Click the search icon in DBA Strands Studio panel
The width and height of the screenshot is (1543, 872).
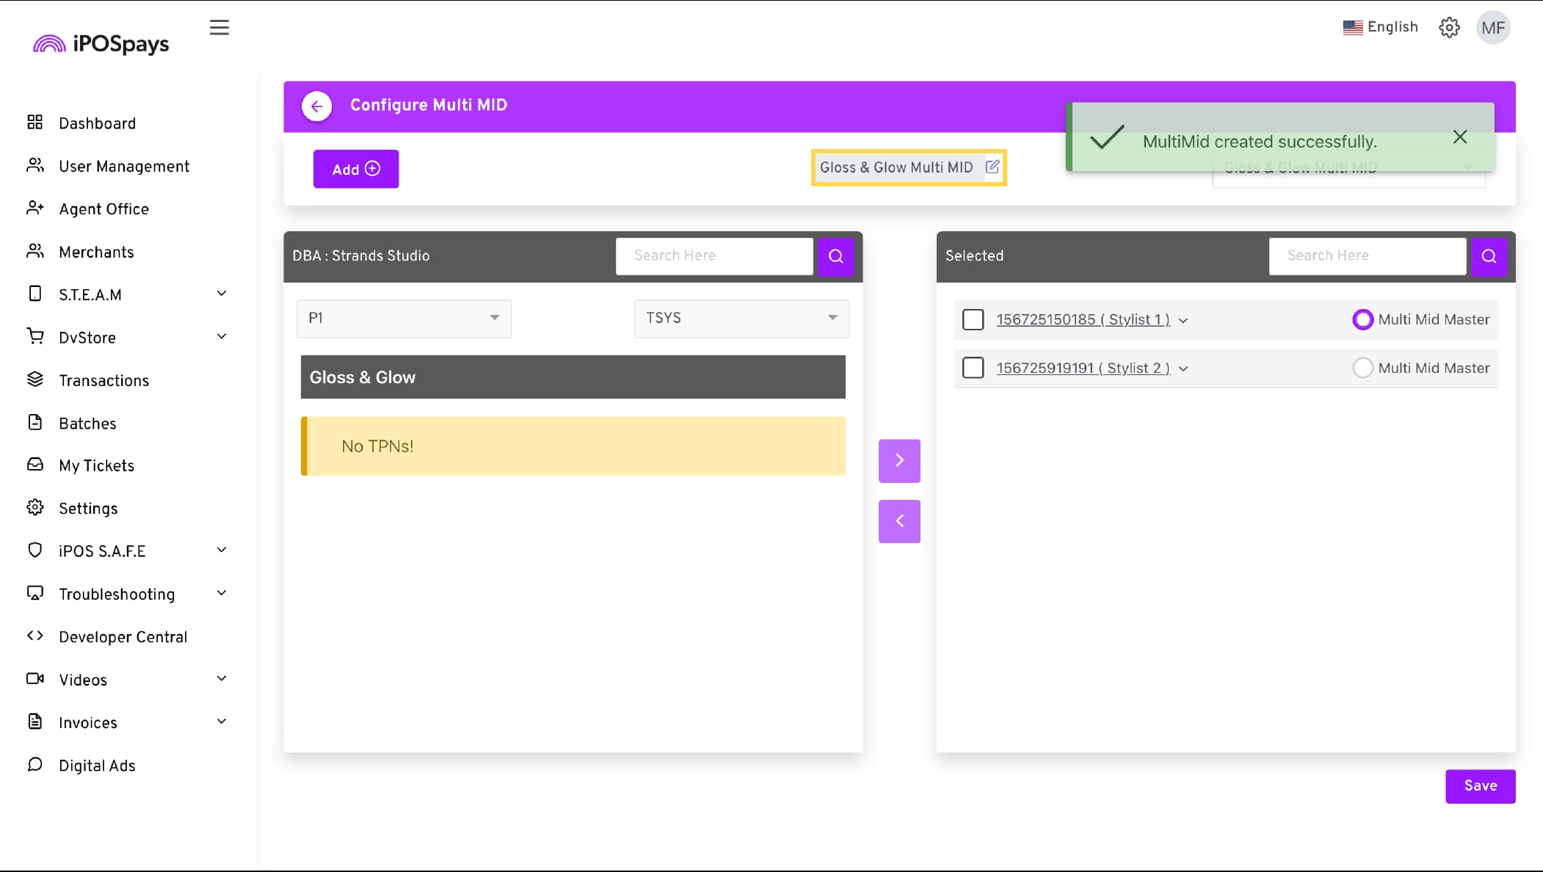pyautogui.click(x=835, y=256)
